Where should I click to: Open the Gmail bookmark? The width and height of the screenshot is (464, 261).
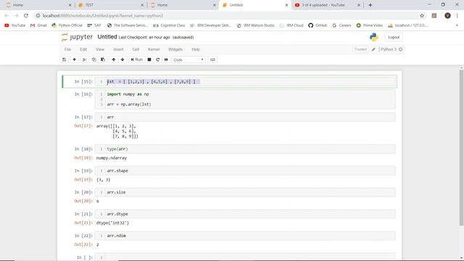[38, 25]
